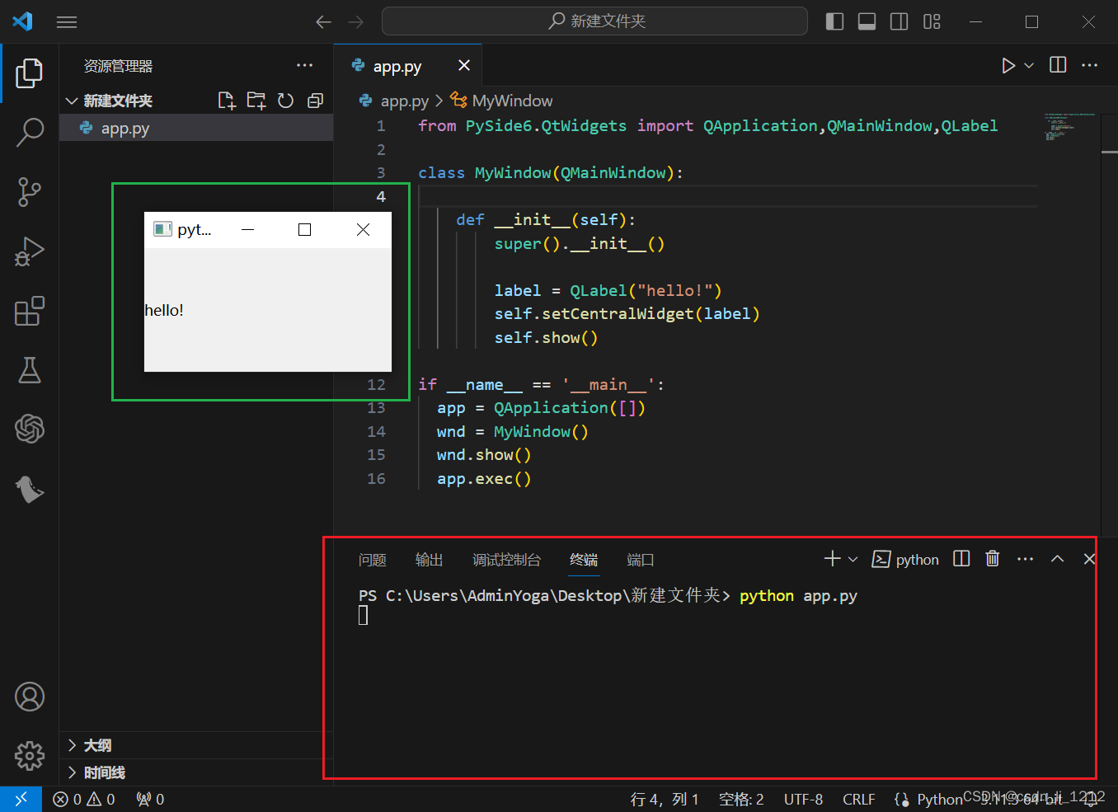This screenshot has height=812, width=1118.
Task: Switch to the 端口 panel tab
Action: (x=641, y=560)
